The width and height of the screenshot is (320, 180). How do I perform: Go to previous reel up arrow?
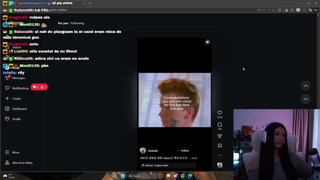click(x=306, y=86)
